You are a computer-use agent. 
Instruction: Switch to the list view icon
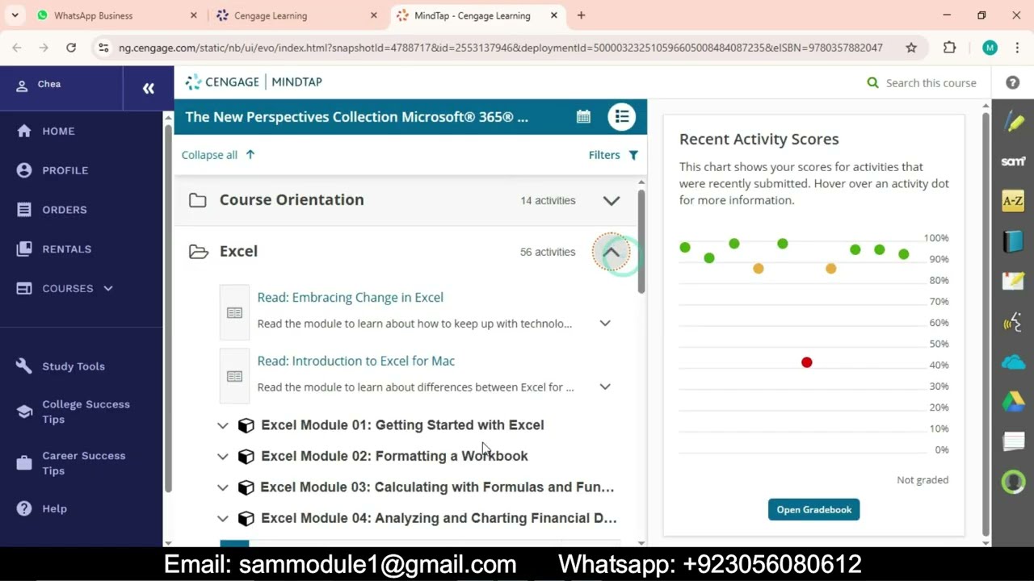(x=621, y=117)
